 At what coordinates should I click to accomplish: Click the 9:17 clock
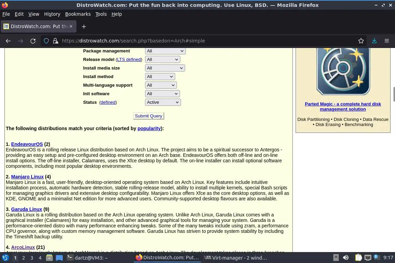click(388, 258)
